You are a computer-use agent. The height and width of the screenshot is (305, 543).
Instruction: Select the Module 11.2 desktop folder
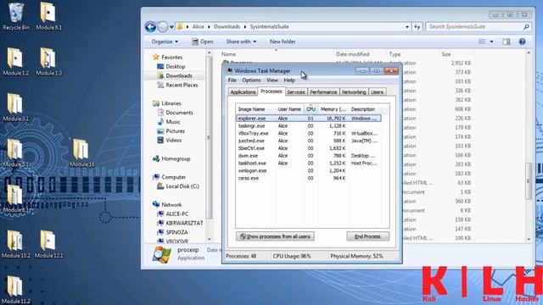(16, 290)
